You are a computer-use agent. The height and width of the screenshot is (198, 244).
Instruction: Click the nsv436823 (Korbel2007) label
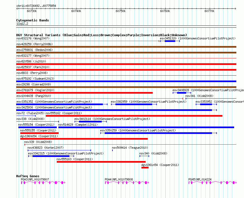click(x=46, y=148)
